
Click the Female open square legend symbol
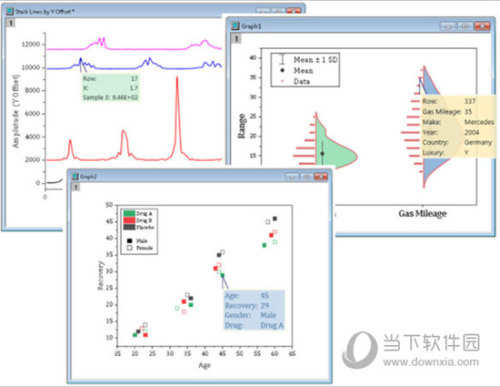[x=129, y=248]
